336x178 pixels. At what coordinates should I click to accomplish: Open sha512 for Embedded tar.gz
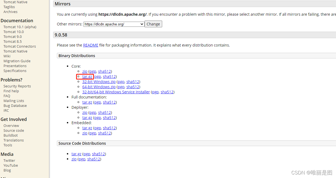(109, 128)
